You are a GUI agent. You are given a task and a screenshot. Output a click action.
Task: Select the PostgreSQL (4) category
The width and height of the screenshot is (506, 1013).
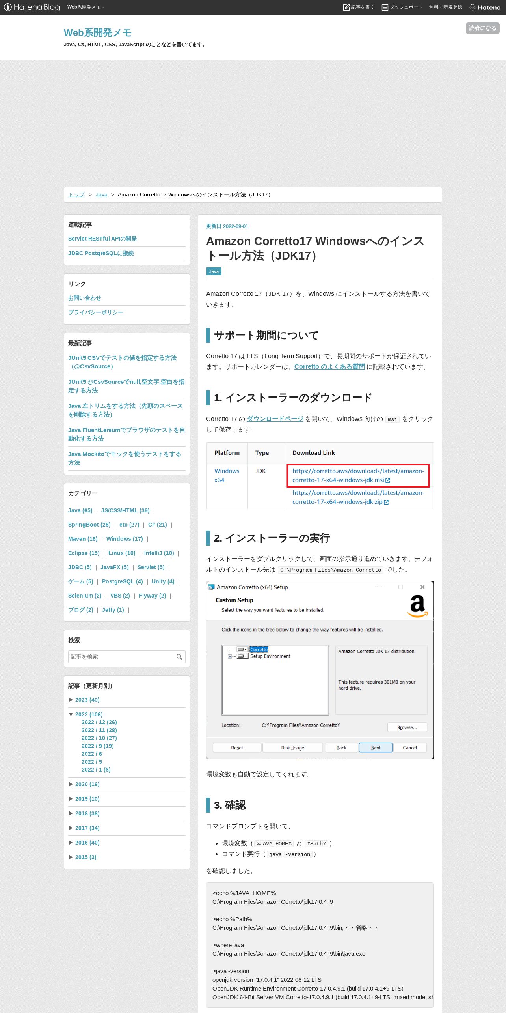point(123,581)
